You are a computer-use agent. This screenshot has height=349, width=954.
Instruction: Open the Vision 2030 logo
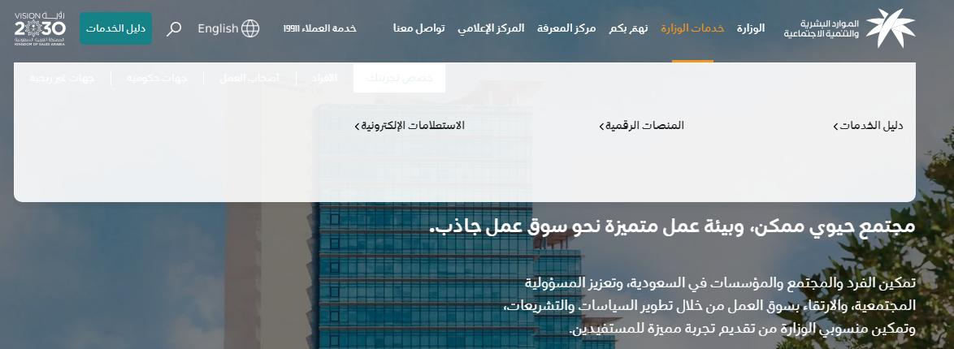[40, 28]
